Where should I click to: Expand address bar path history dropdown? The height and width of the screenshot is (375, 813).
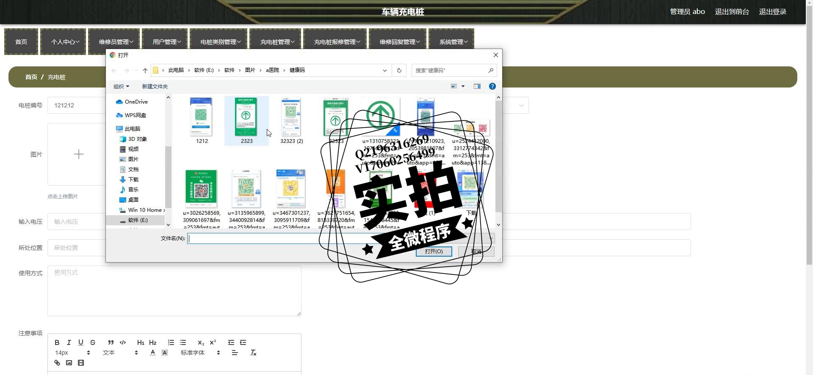(x=385, y=70)
